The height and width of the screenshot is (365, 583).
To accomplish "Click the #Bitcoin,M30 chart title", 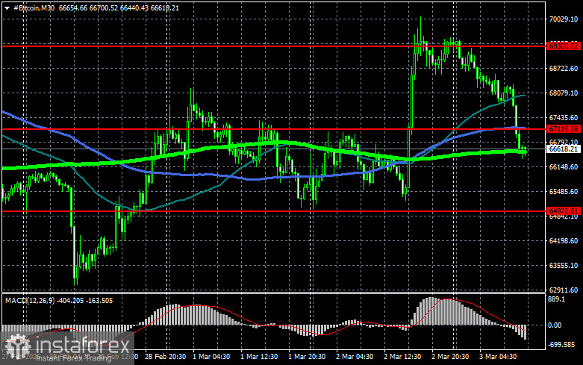I will pyautogui.click(x=34, y=7).
